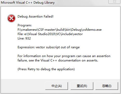Click the csfdemo.exe program path line

coord(59,30)
